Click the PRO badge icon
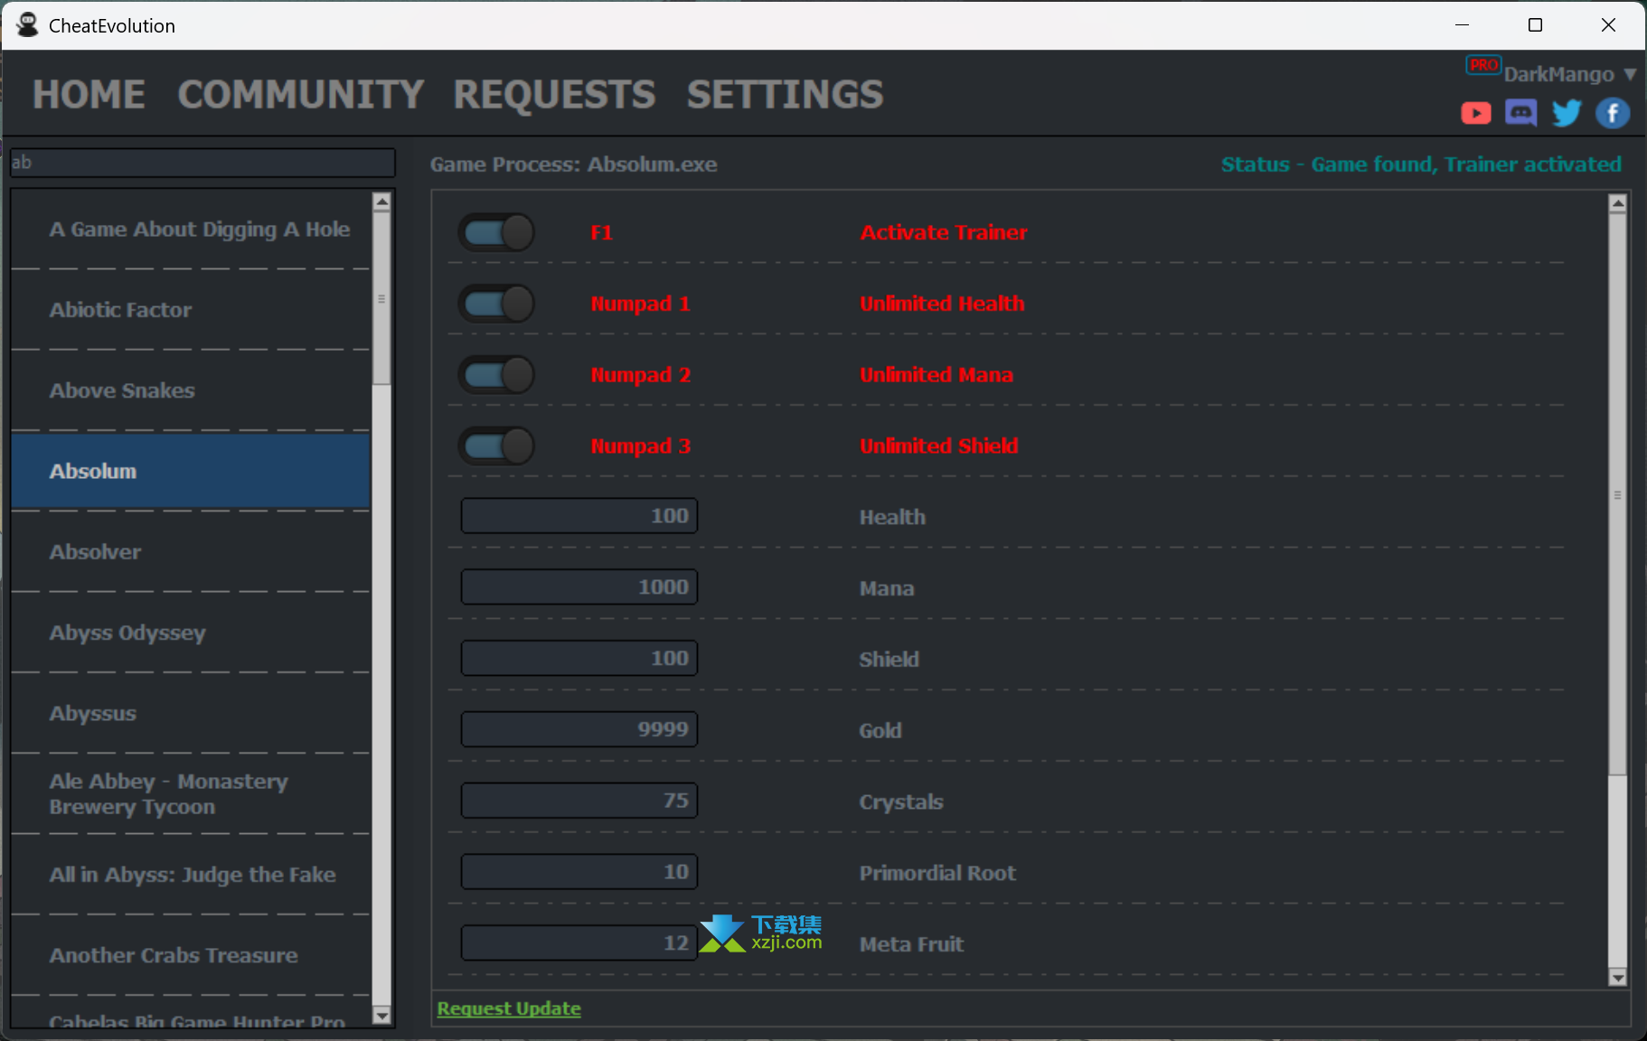Viewport: 1647px width, 1041px height. click(x=1482, y=65)
